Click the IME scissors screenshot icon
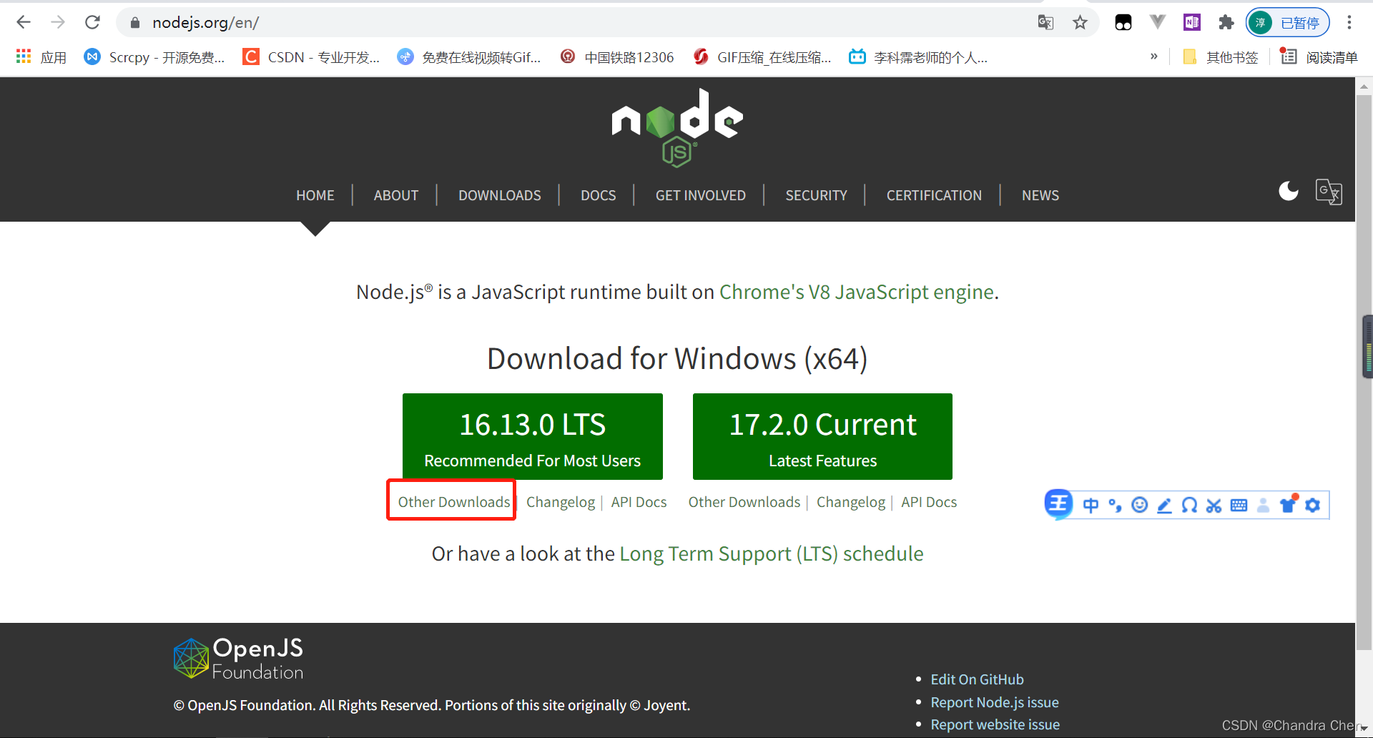1373x738 pixels. click(x=1214, y=506)
